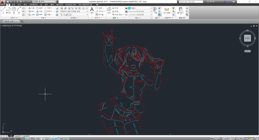Toggle Object Snap in the status bar
The image size is (259, 140).
pos(41,139)
